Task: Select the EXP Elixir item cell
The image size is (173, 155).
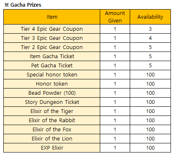Action: 52,148
